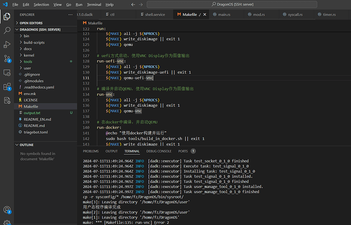This screenshot has height=225, width=351.
Task: Open the Explorer view in activity bar
Action: click(x=7, y=16)
